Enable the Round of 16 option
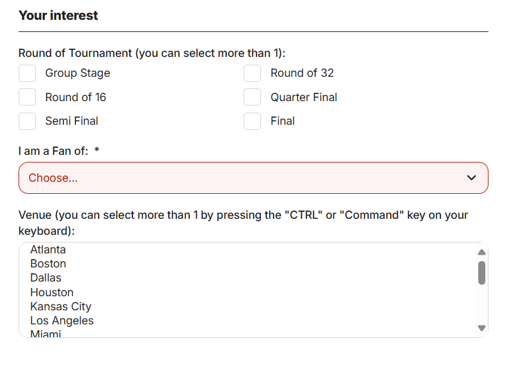This screenshot has height=373, width=516. pos(27,97)
